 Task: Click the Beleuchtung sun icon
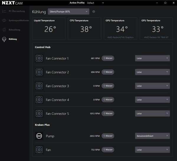[4, 30]
